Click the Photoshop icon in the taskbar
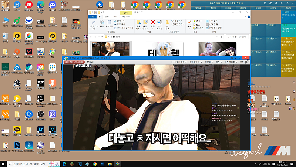The width and height of the screenshot is (296, 167). (x=102, y=164)
